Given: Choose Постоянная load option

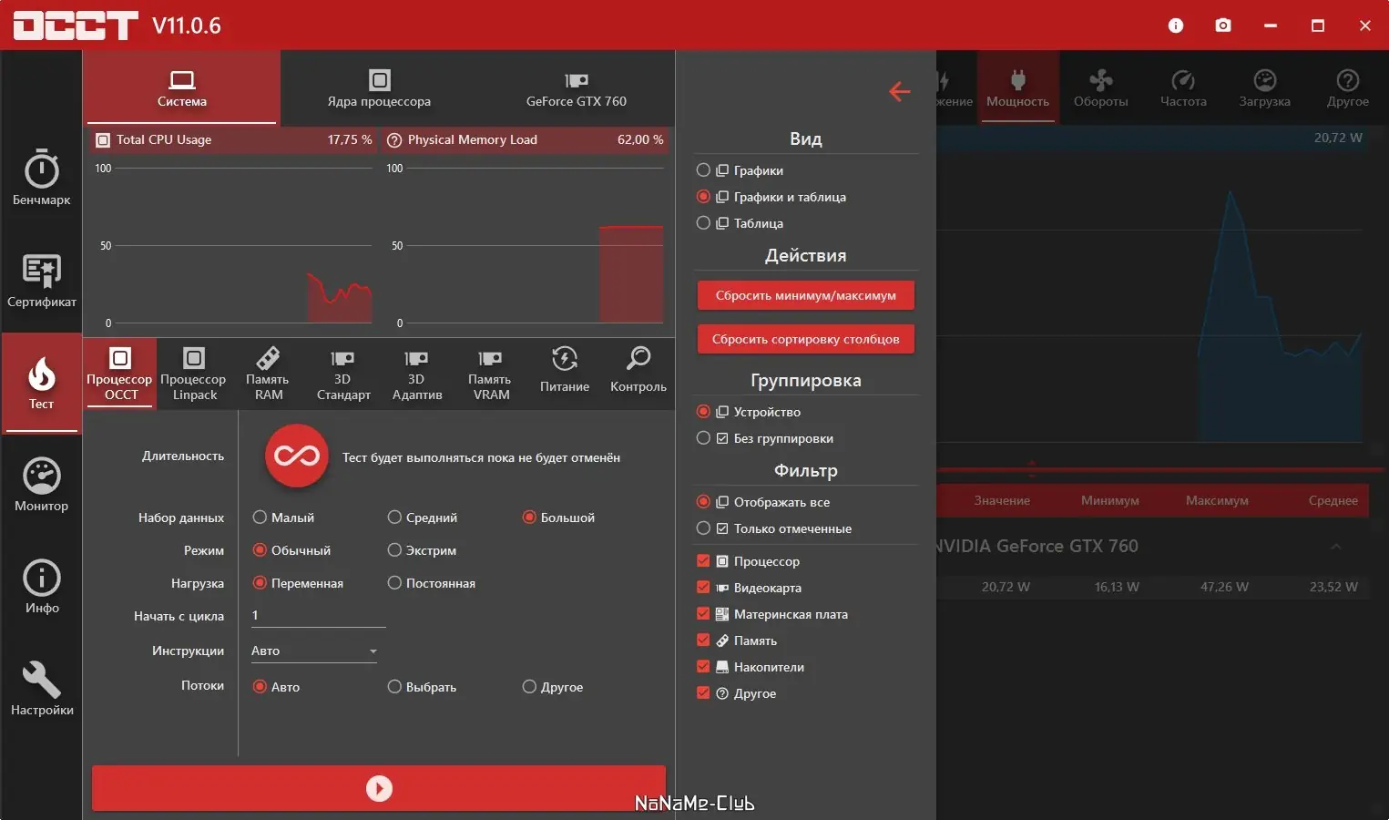Looking at the screenshot, I should 432,583.
